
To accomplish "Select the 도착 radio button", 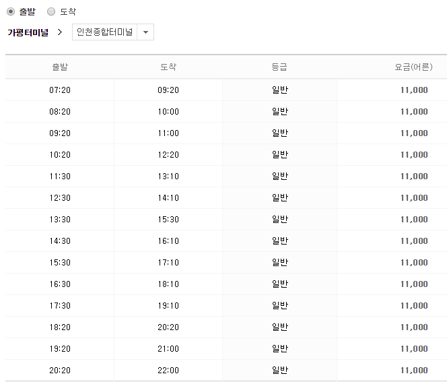I will click(51, 11).
